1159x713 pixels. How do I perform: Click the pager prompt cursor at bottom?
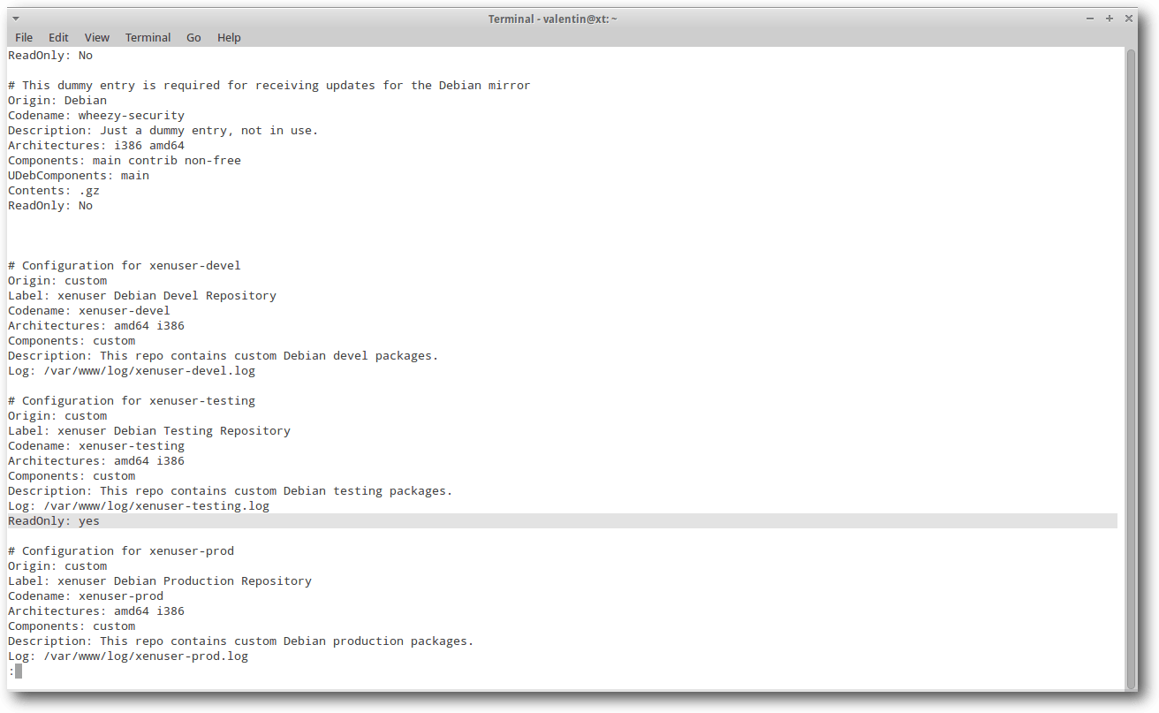tap(18, 671)
